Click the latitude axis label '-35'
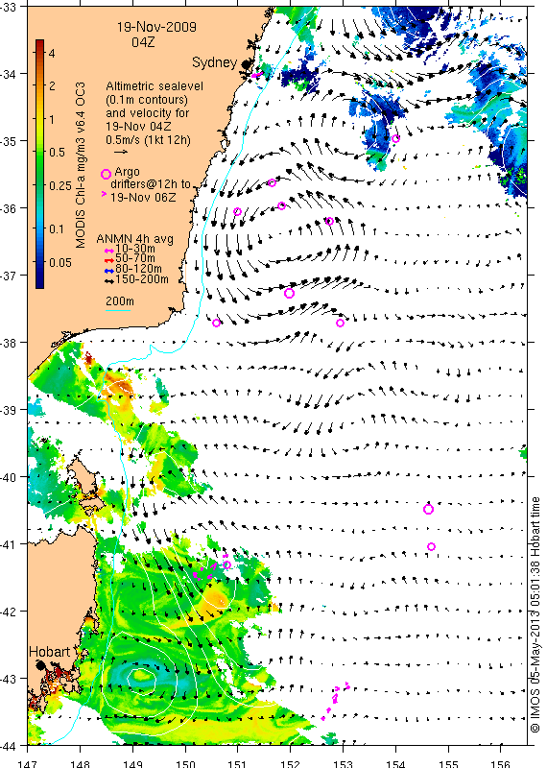547x768 pixels. point(8,141)
